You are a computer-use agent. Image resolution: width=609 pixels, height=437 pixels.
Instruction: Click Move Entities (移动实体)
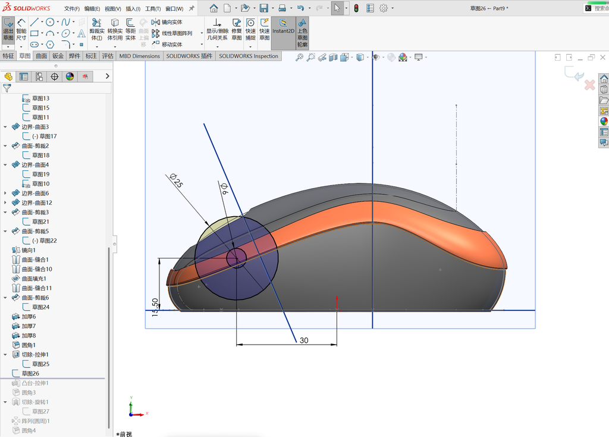coord(167,44)
